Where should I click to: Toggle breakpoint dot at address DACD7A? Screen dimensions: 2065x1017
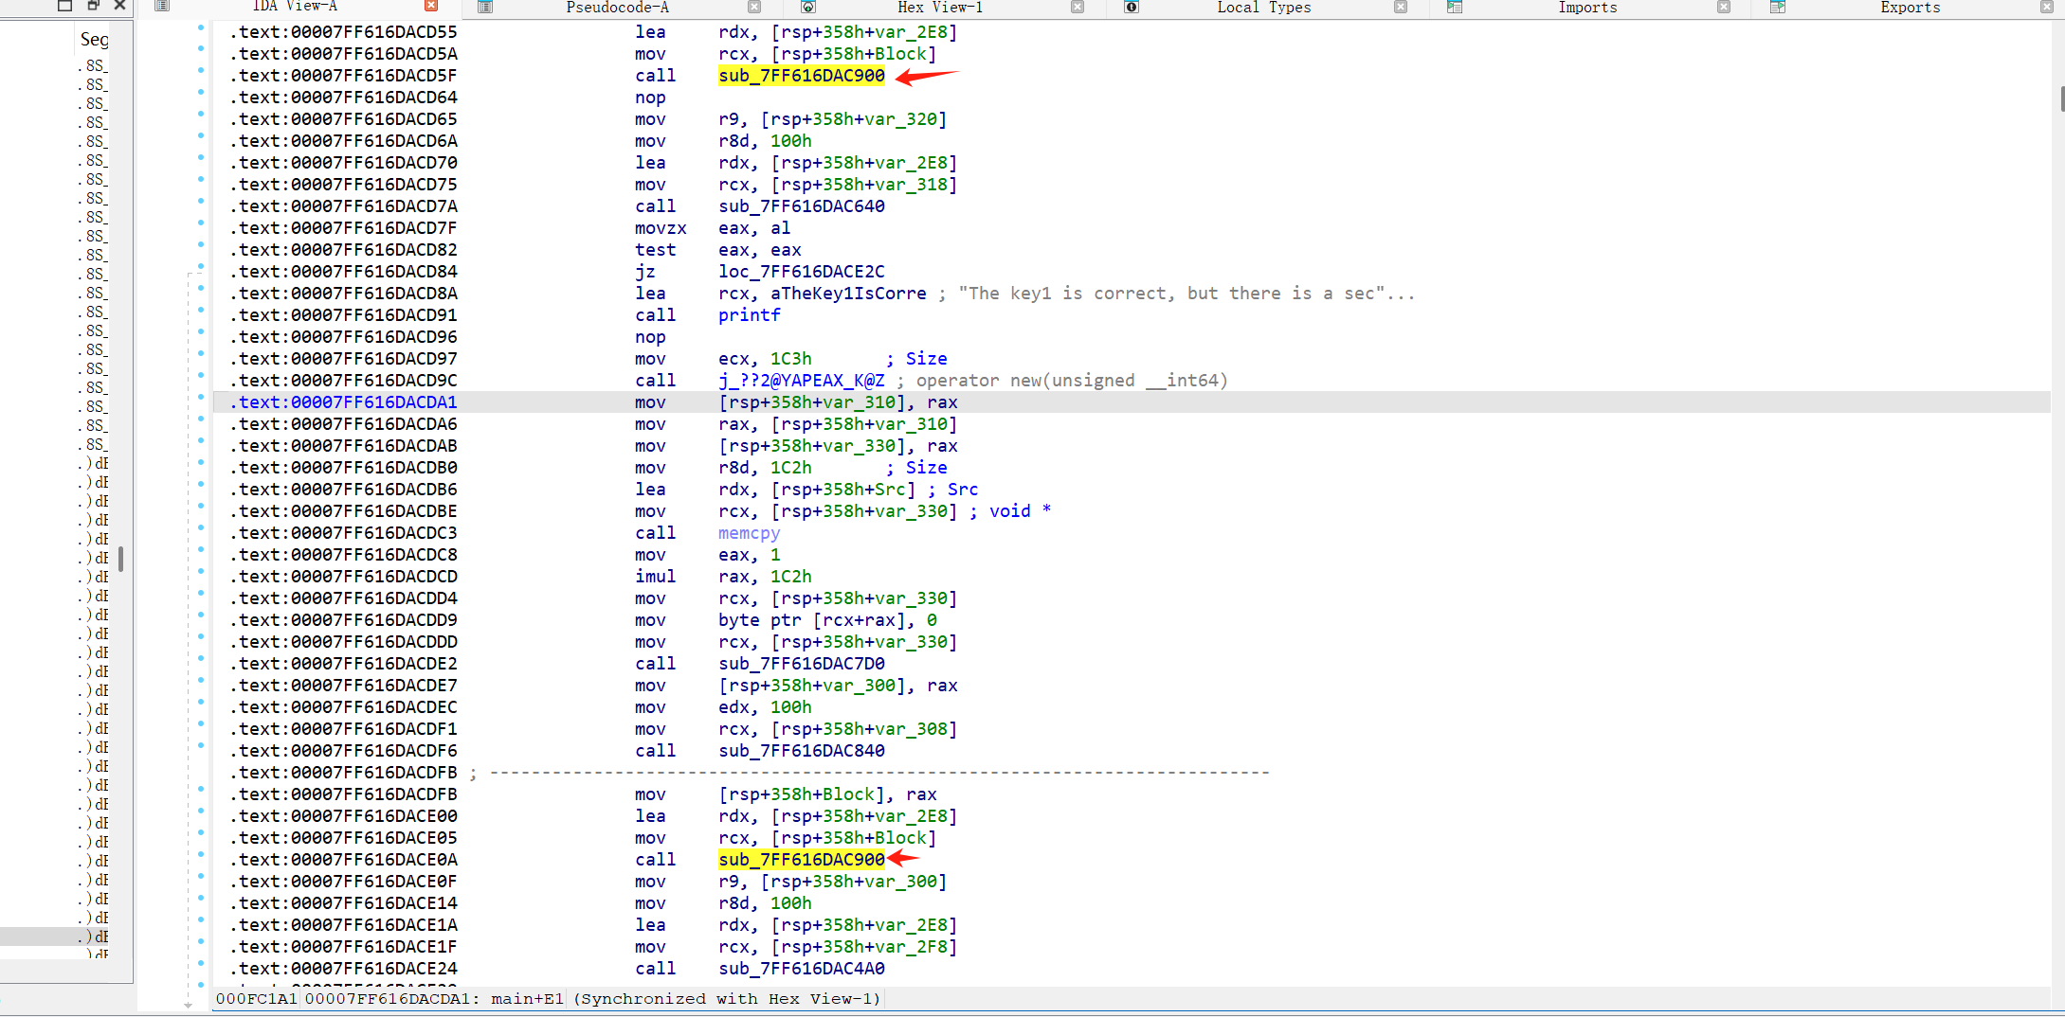tap(201, 202)
